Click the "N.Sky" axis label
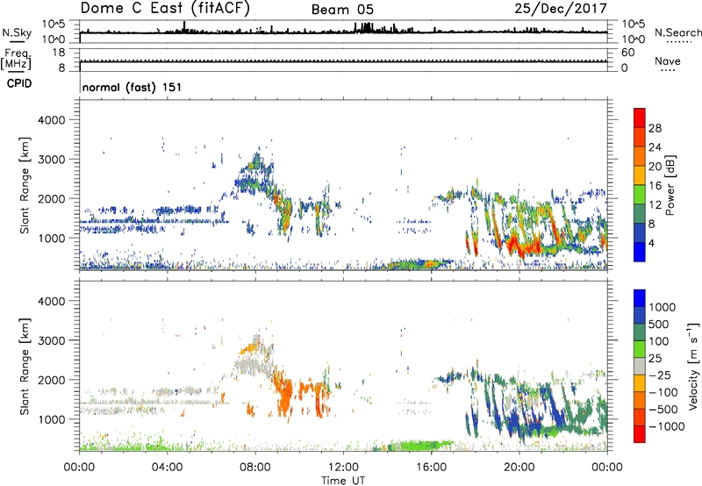 tap(17, 32)
